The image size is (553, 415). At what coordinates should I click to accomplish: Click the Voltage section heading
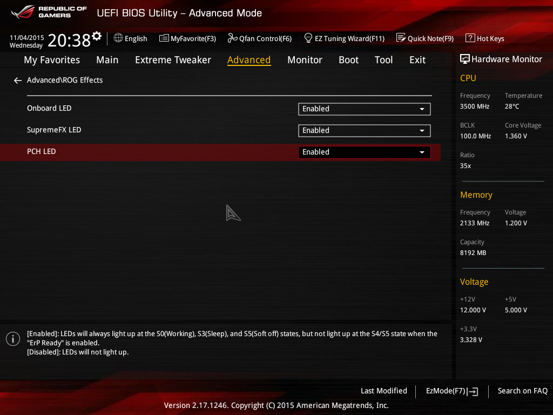click(x=474, y=282)
